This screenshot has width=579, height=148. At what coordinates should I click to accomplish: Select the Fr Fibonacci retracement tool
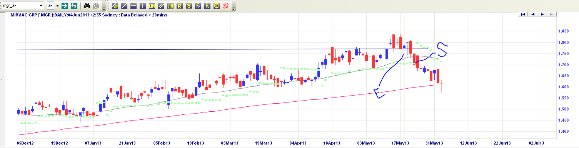click(198, 6)
